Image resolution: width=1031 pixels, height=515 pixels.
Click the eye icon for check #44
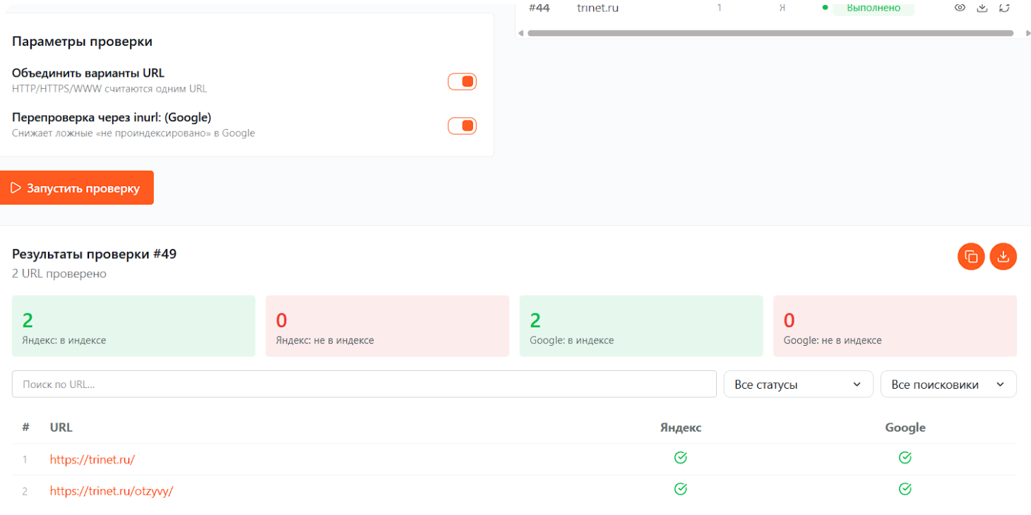click(960, 8)
